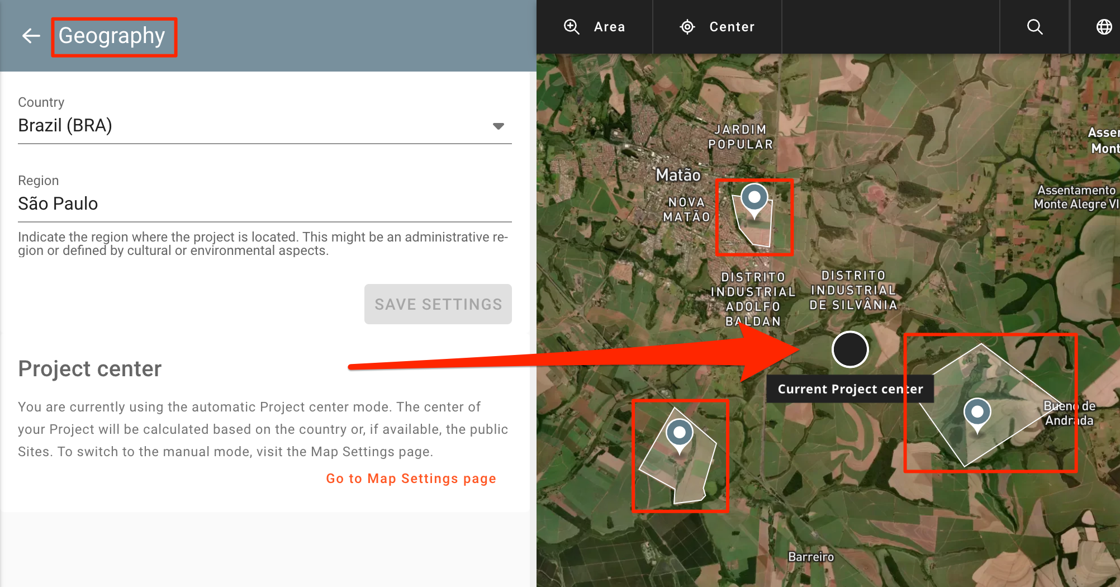Click the Center target icon

click(x=687, y=27)
